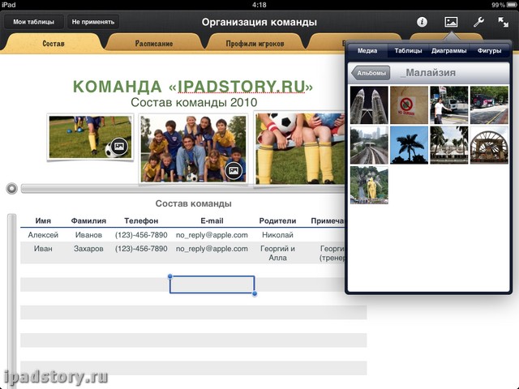
Task: Click the Не применять undo button
Action: click(93, 22)
